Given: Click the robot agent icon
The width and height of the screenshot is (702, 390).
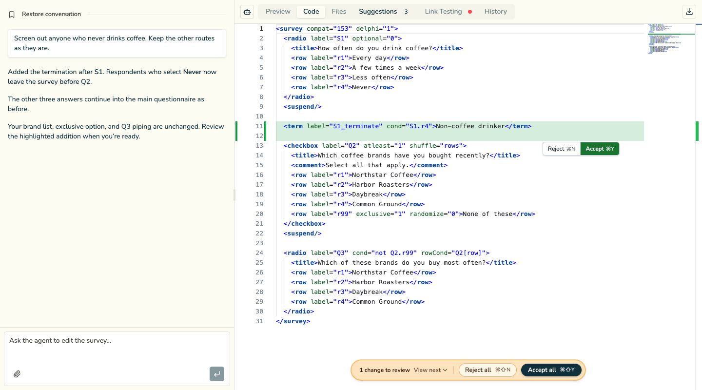Looking at the screenshot, I should tap(247, 12).
